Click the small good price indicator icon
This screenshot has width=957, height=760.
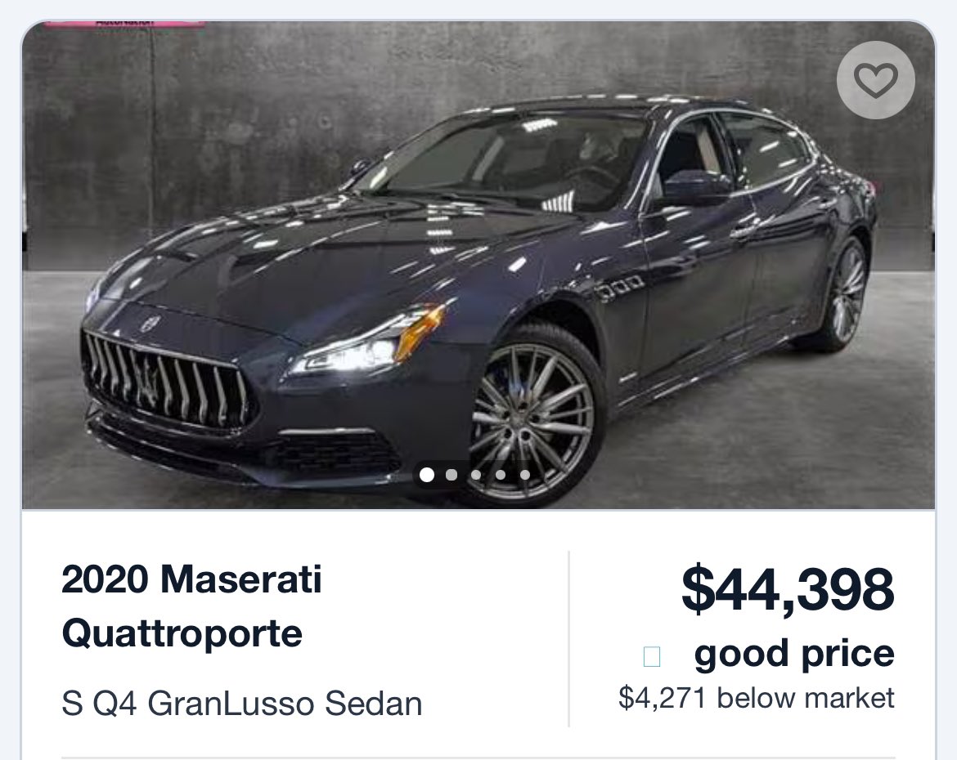652,657
